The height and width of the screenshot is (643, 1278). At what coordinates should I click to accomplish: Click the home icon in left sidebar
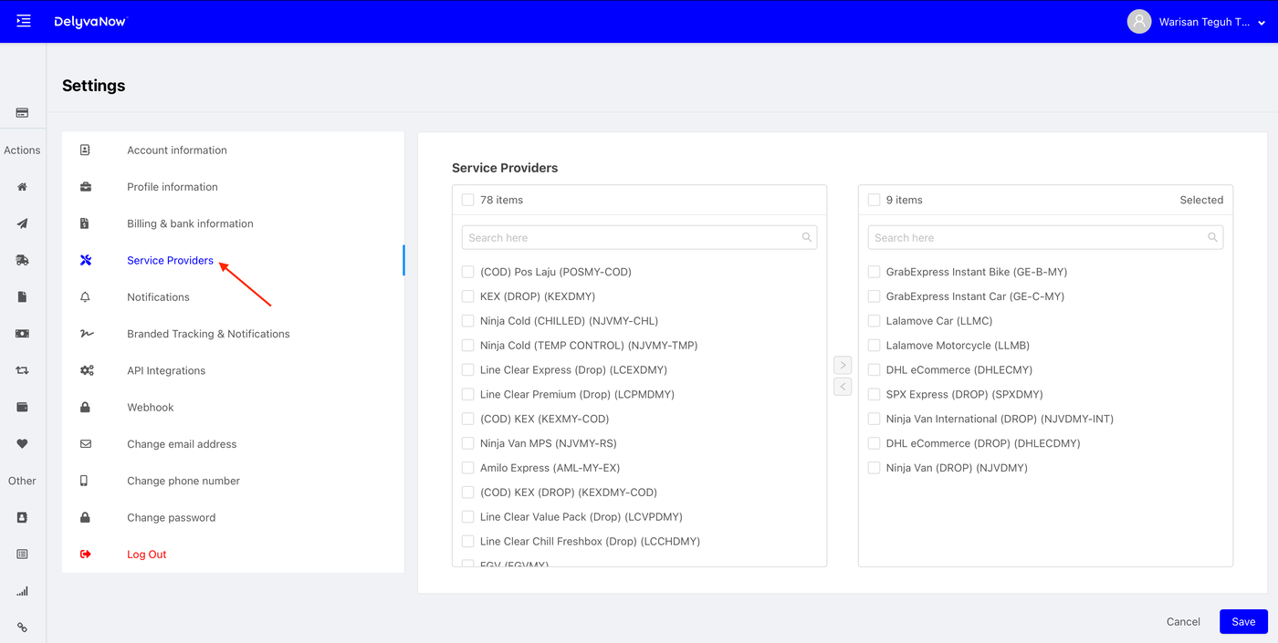(22, 187)
